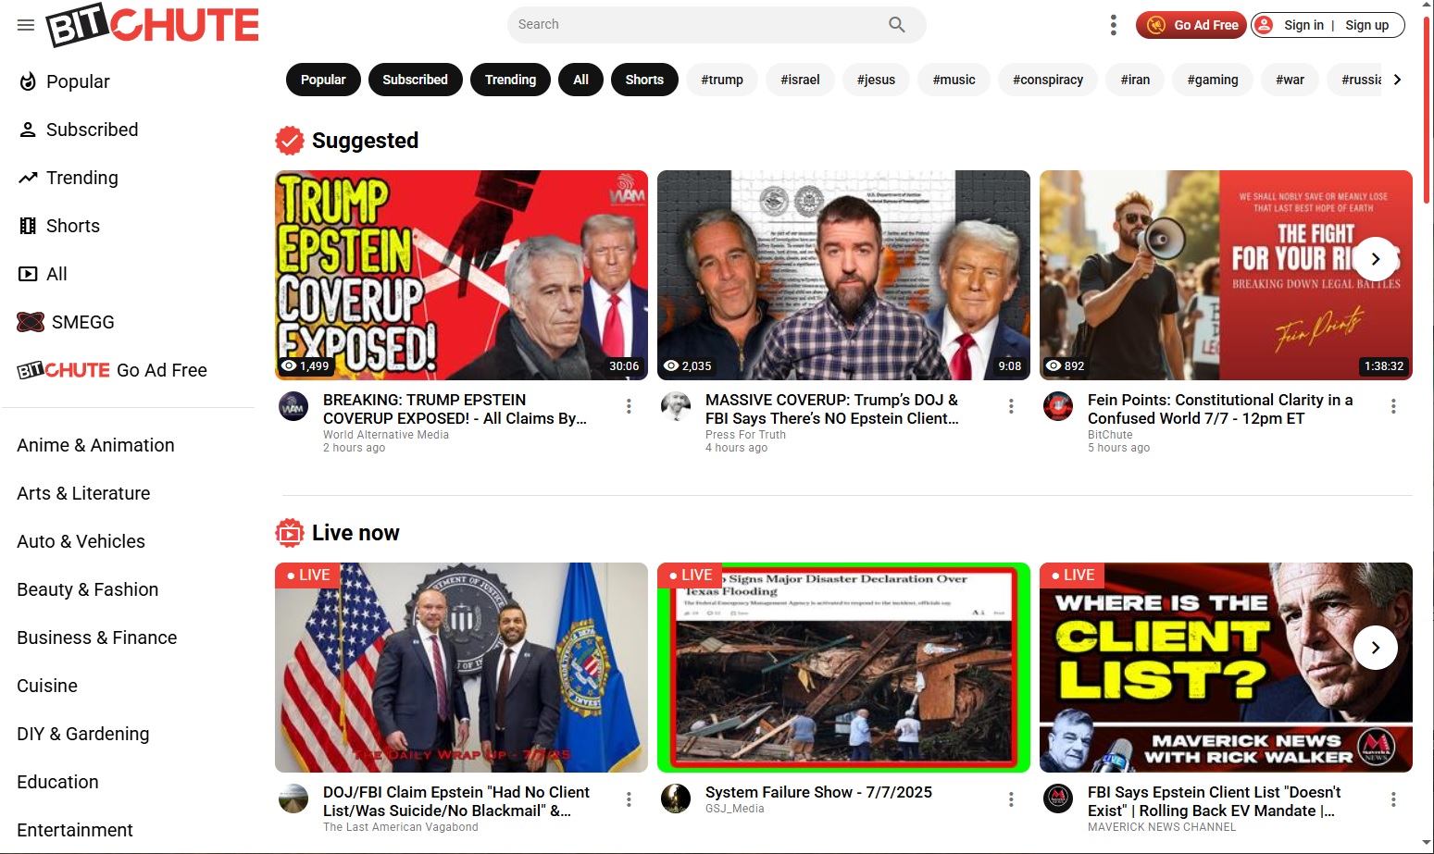
Task: Click the All play icon in sidebar
Action: click(x=28, y=274)
